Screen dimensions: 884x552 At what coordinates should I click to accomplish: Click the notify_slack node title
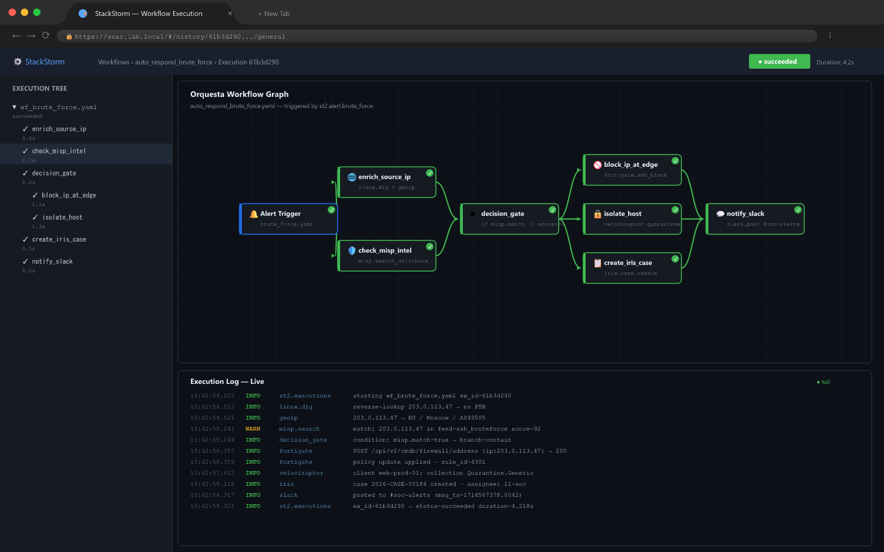pyautogui.click(x=745, y=214)
